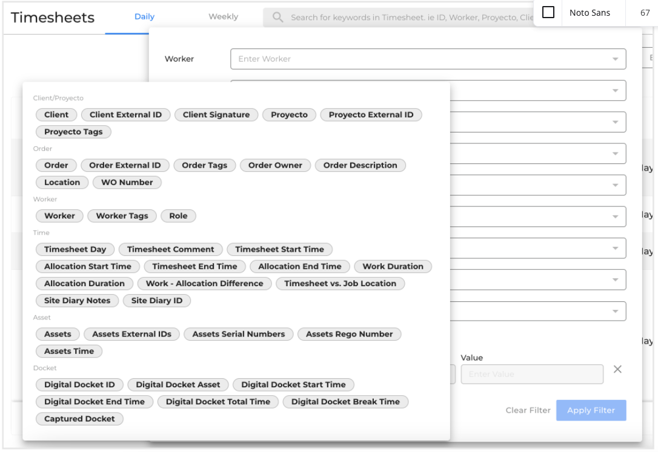Select Assets Serial Numbers chip
Viewport: 658px width, 452px height.
tap(239, 335)
